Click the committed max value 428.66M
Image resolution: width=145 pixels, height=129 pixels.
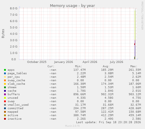(135, 108)
